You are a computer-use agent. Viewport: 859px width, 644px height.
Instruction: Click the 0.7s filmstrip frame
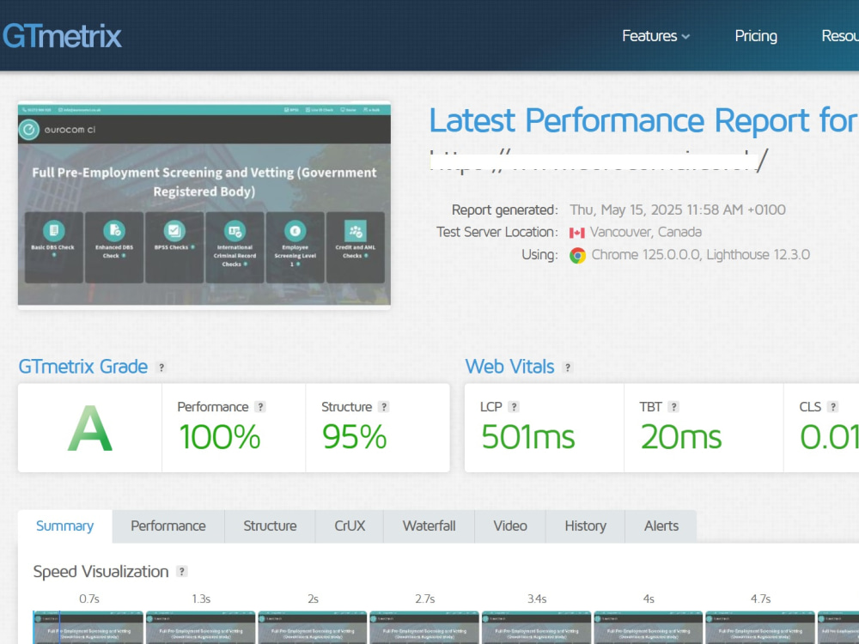pos(88,628)
